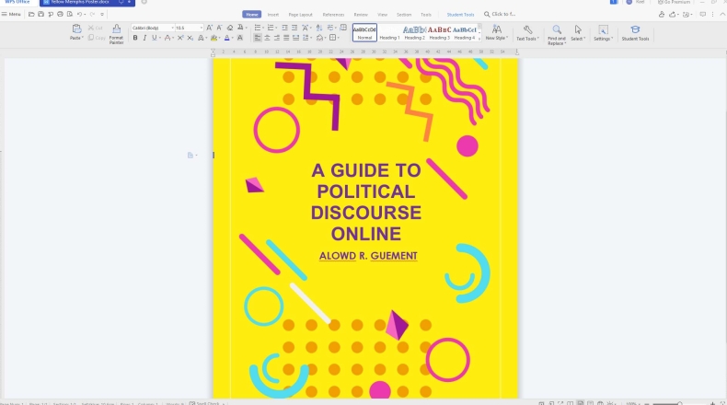This screenshot has width=727, height=405.
Task: Open the Find and Replace tool
Action: [557, 33]
